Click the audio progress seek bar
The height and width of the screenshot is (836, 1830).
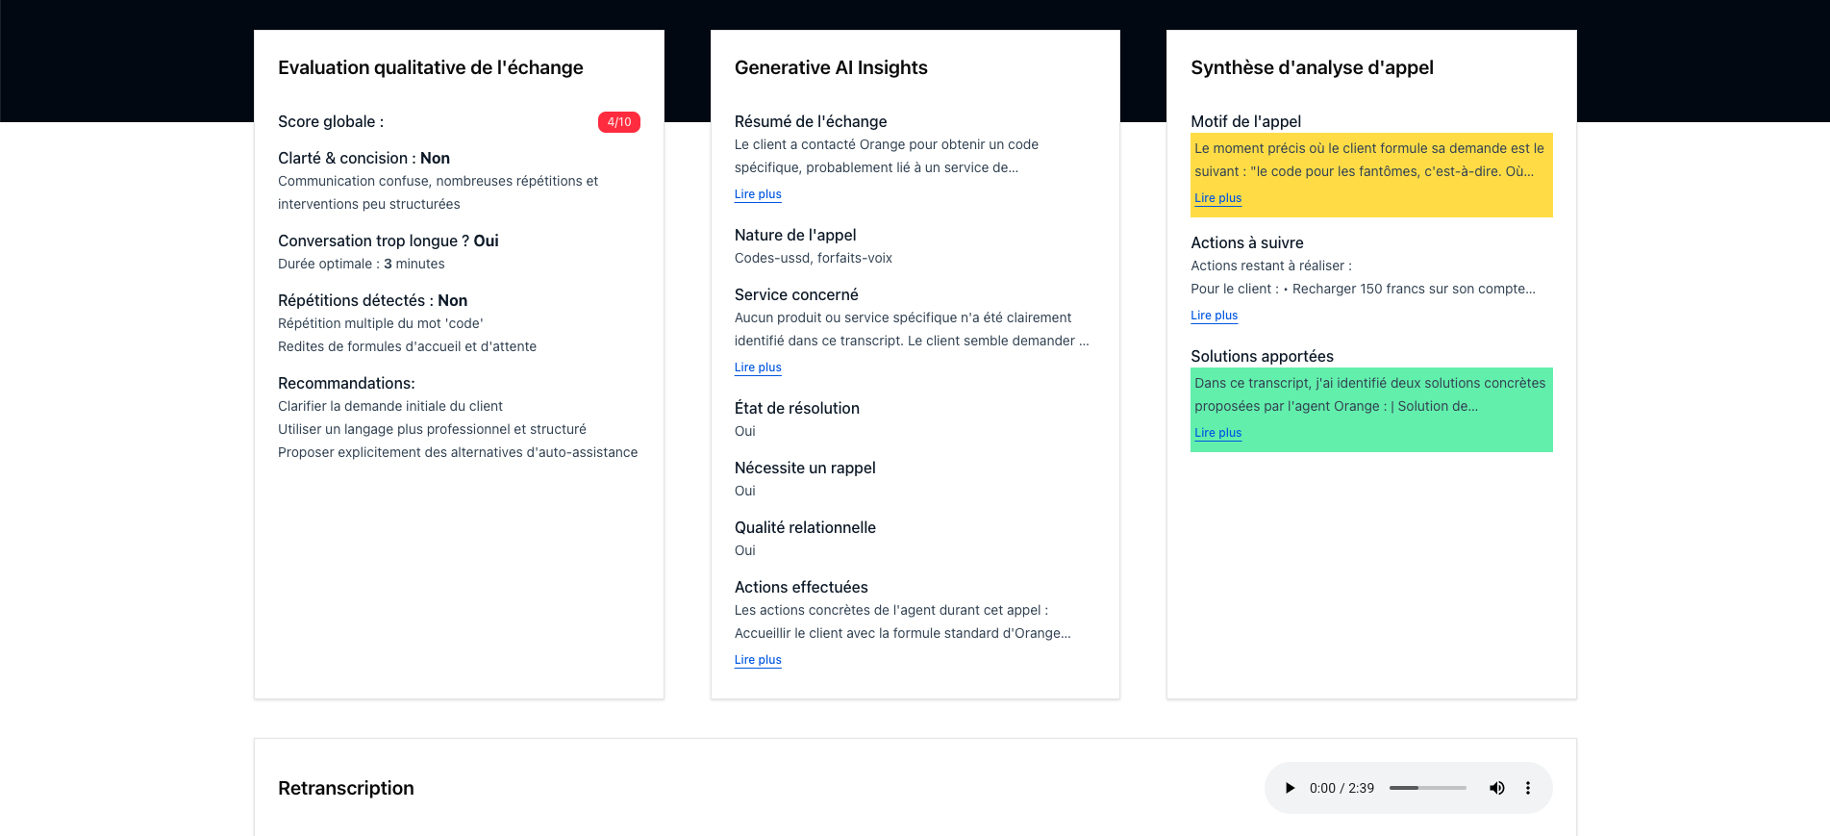coord(1428,788)
